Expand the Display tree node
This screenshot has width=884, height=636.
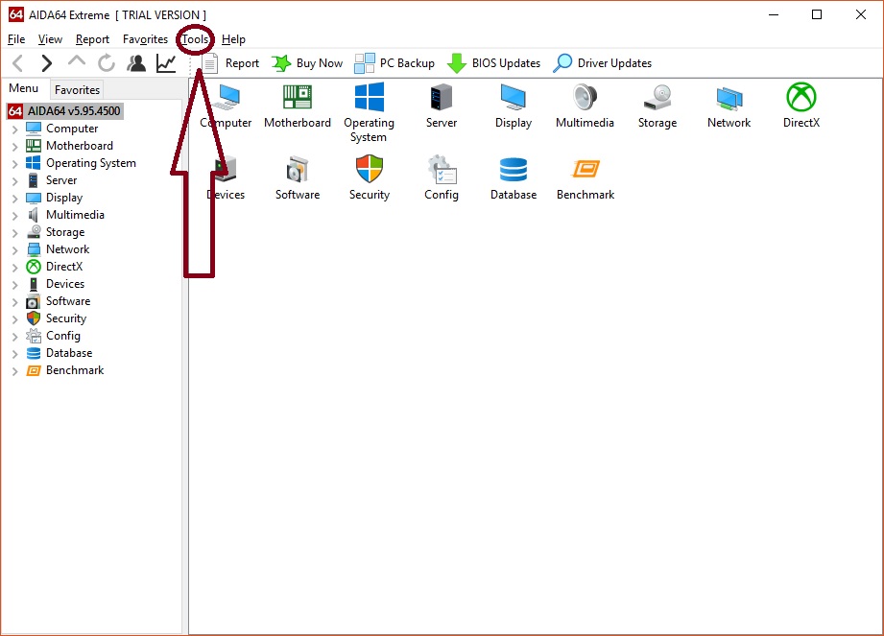15,199
